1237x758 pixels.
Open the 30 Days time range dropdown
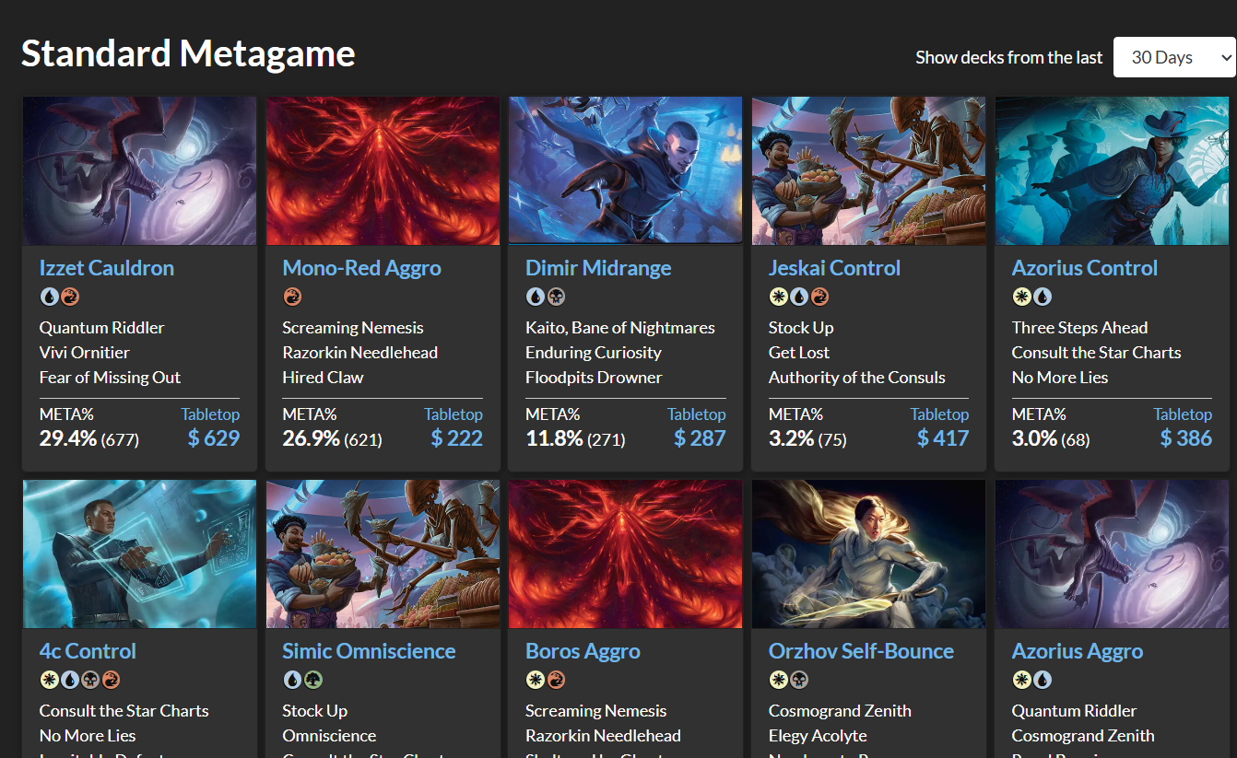1174,57
